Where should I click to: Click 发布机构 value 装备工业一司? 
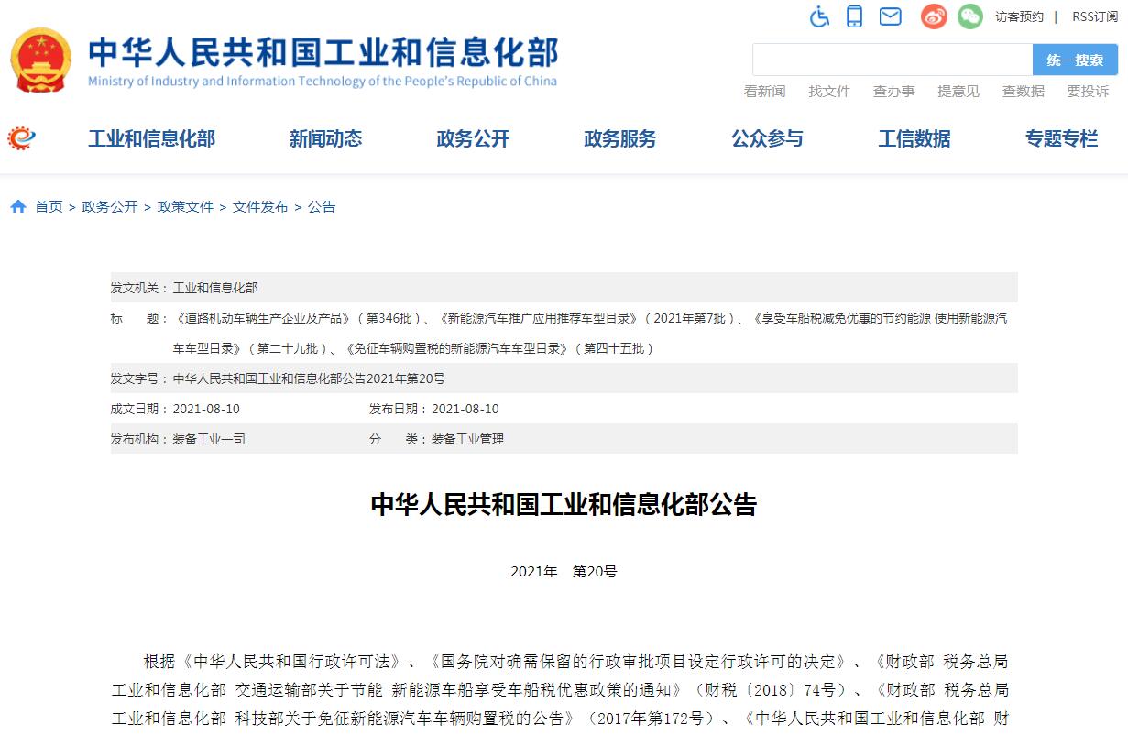(x=209, y=439)
